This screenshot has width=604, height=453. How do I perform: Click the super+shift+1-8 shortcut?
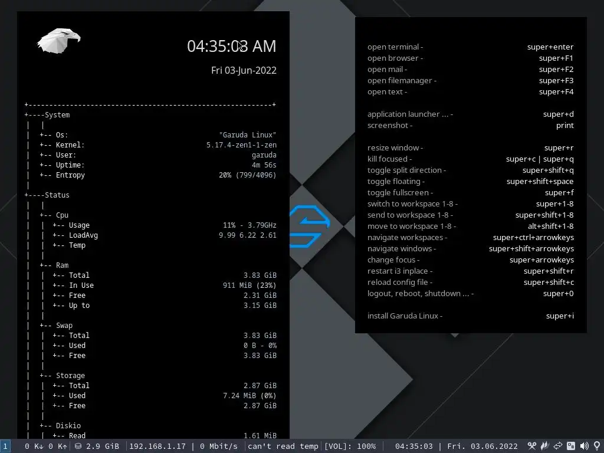[x=544, y=215]
